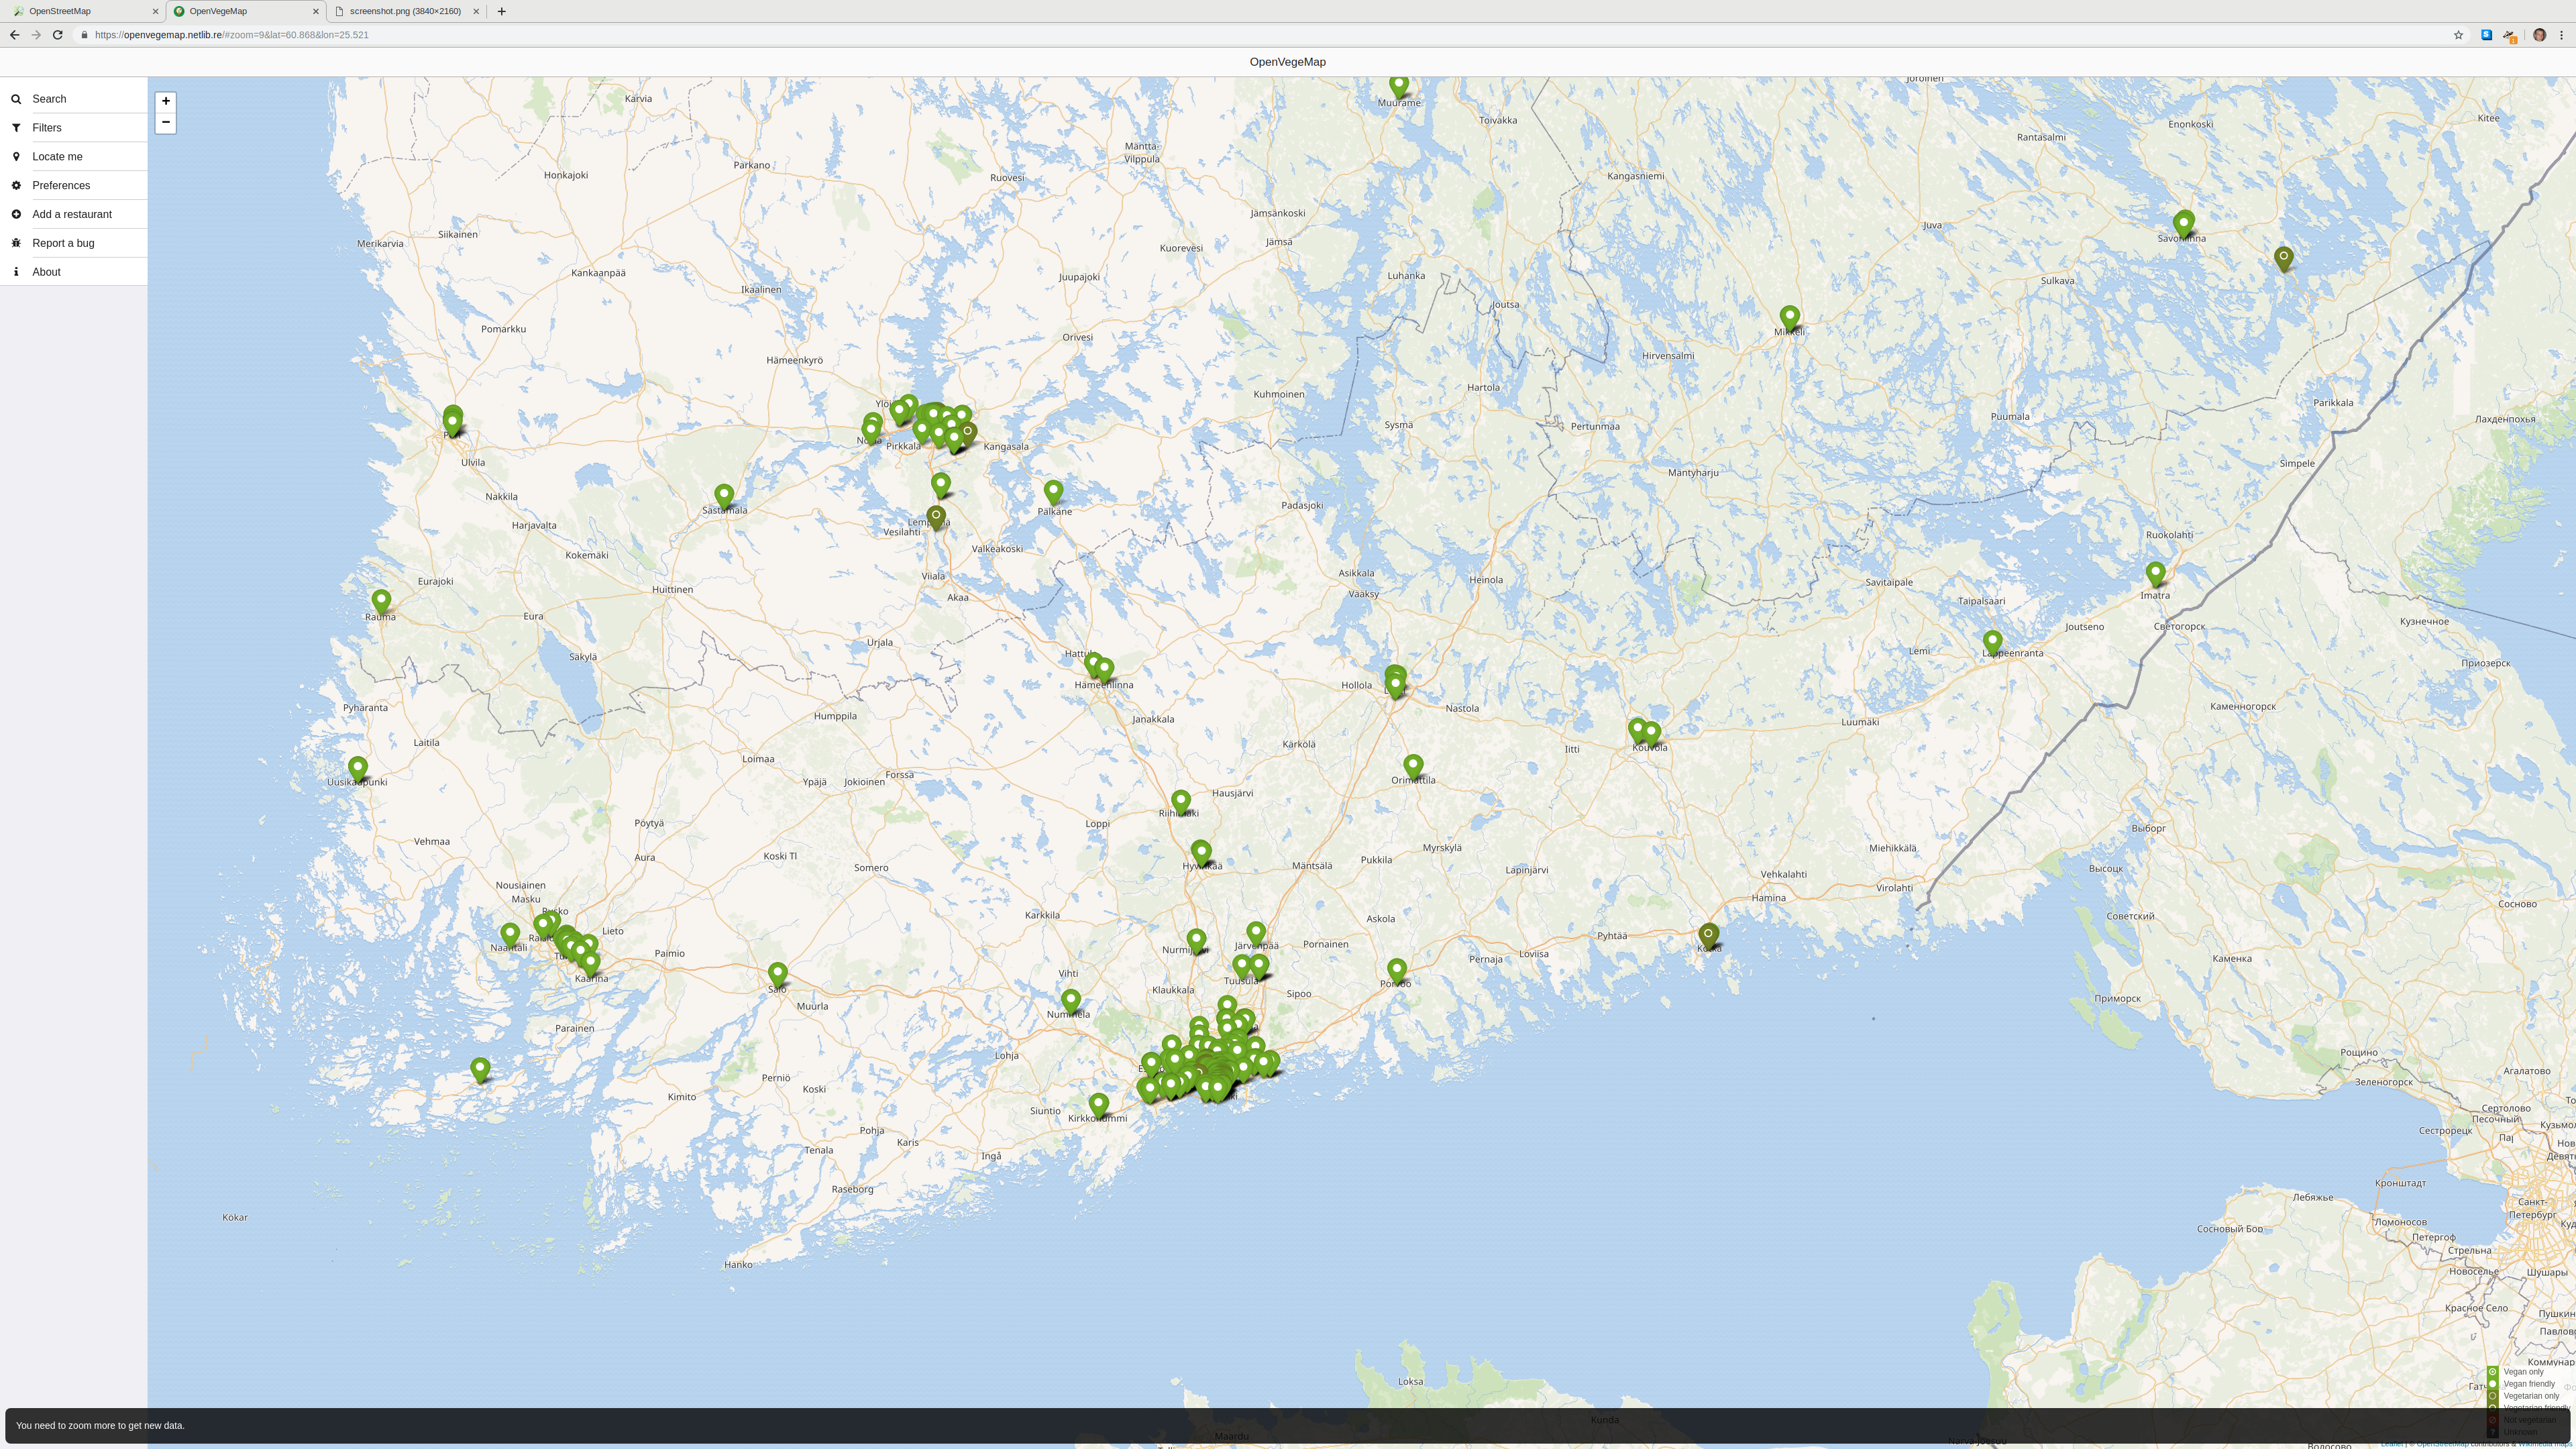The image size is (2576, 1449).
Task: Click the OpenVegeMap page title
Action: click(1288, 62)
